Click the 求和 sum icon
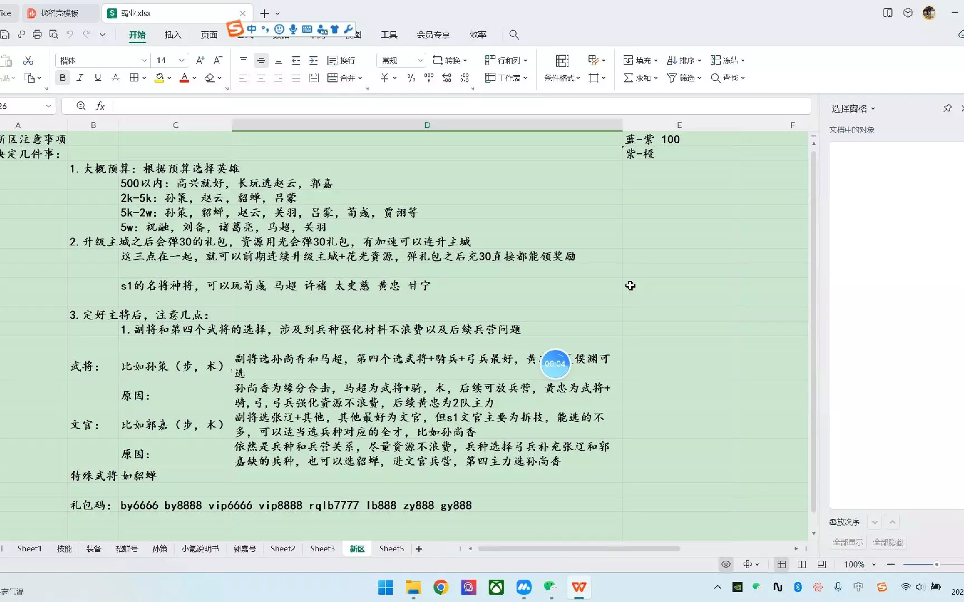This screenshot has width=964, height=602. click(628, 78)
